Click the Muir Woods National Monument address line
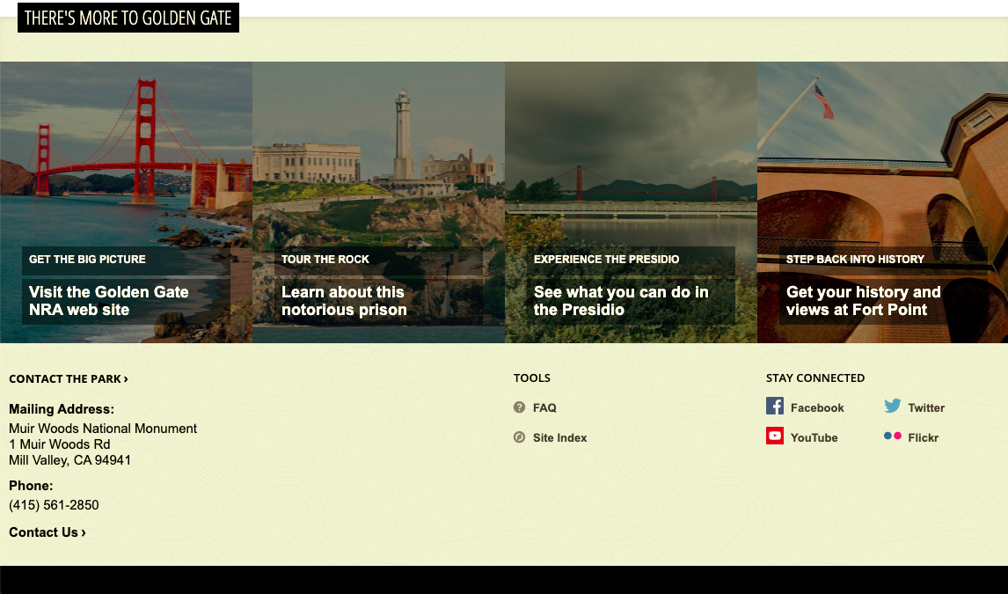This screenshot has height=594, width=1008. 103,429
